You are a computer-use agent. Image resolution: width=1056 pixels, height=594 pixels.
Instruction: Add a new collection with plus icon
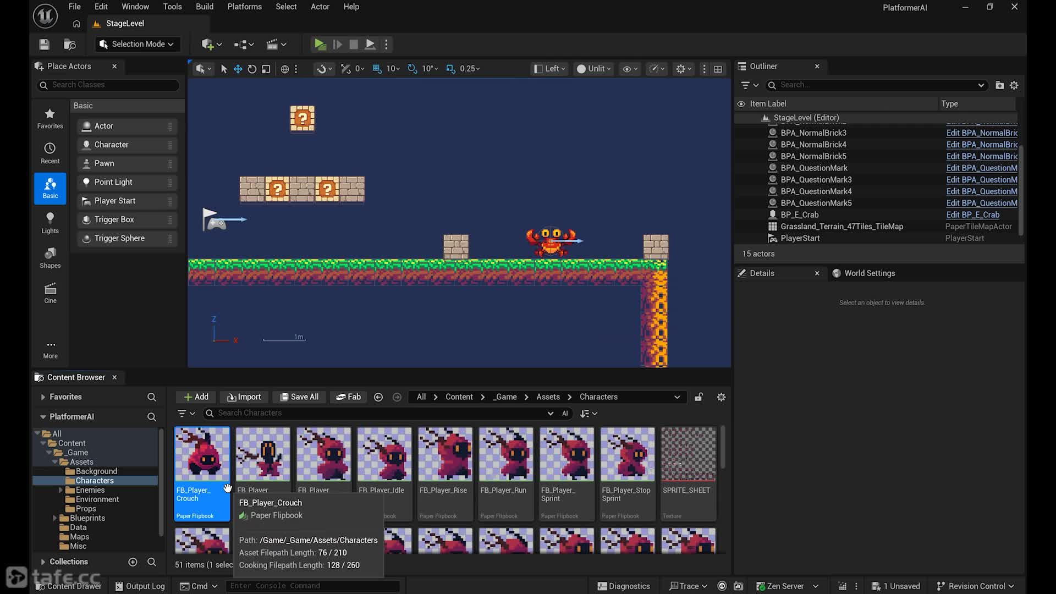pyautogui.click(x=133, y=562)
